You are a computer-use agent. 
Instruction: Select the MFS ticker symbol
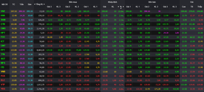[x=3, y=63]
